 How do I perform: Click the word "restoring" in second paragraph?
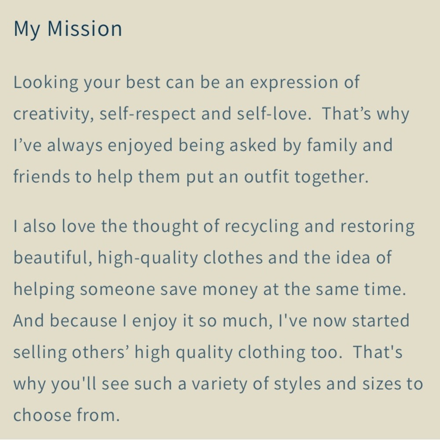point(378,227)
